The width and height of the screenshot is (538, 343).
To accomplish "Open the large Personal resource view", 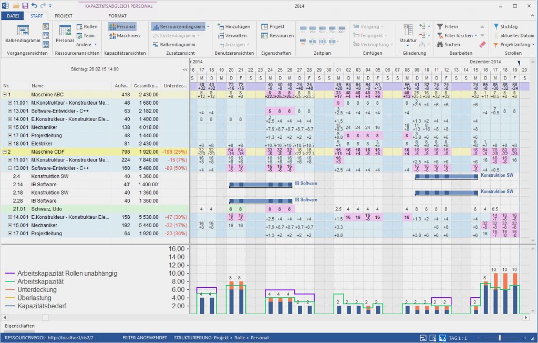I will pyautogui.click(x=65, y=34).
